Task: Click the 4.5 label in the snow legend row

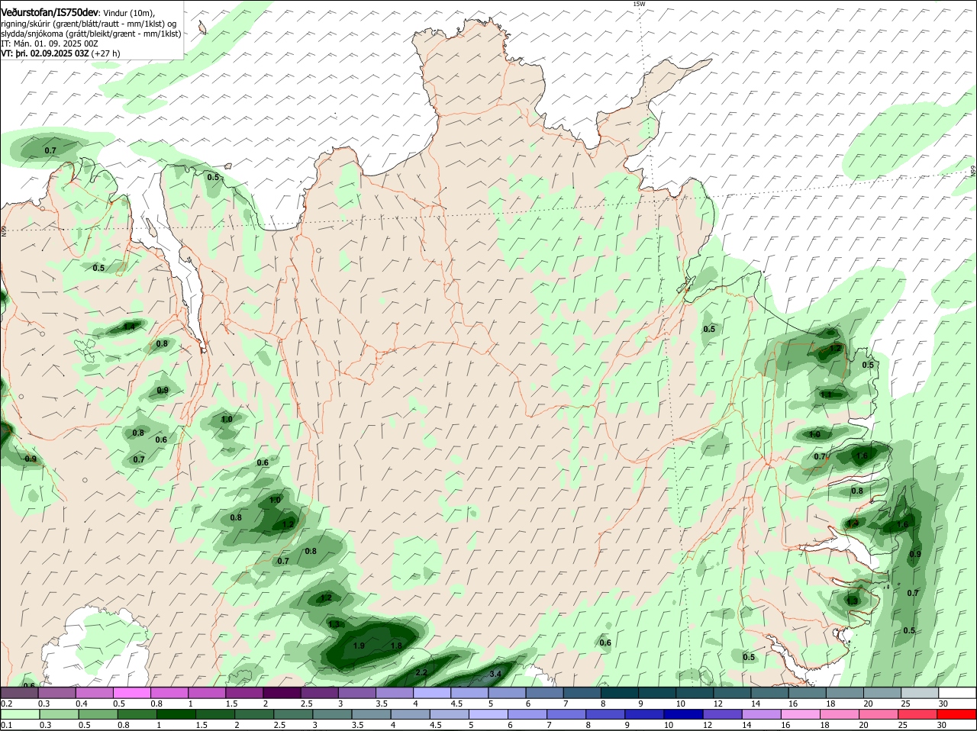Action: [x=456, y=704]
